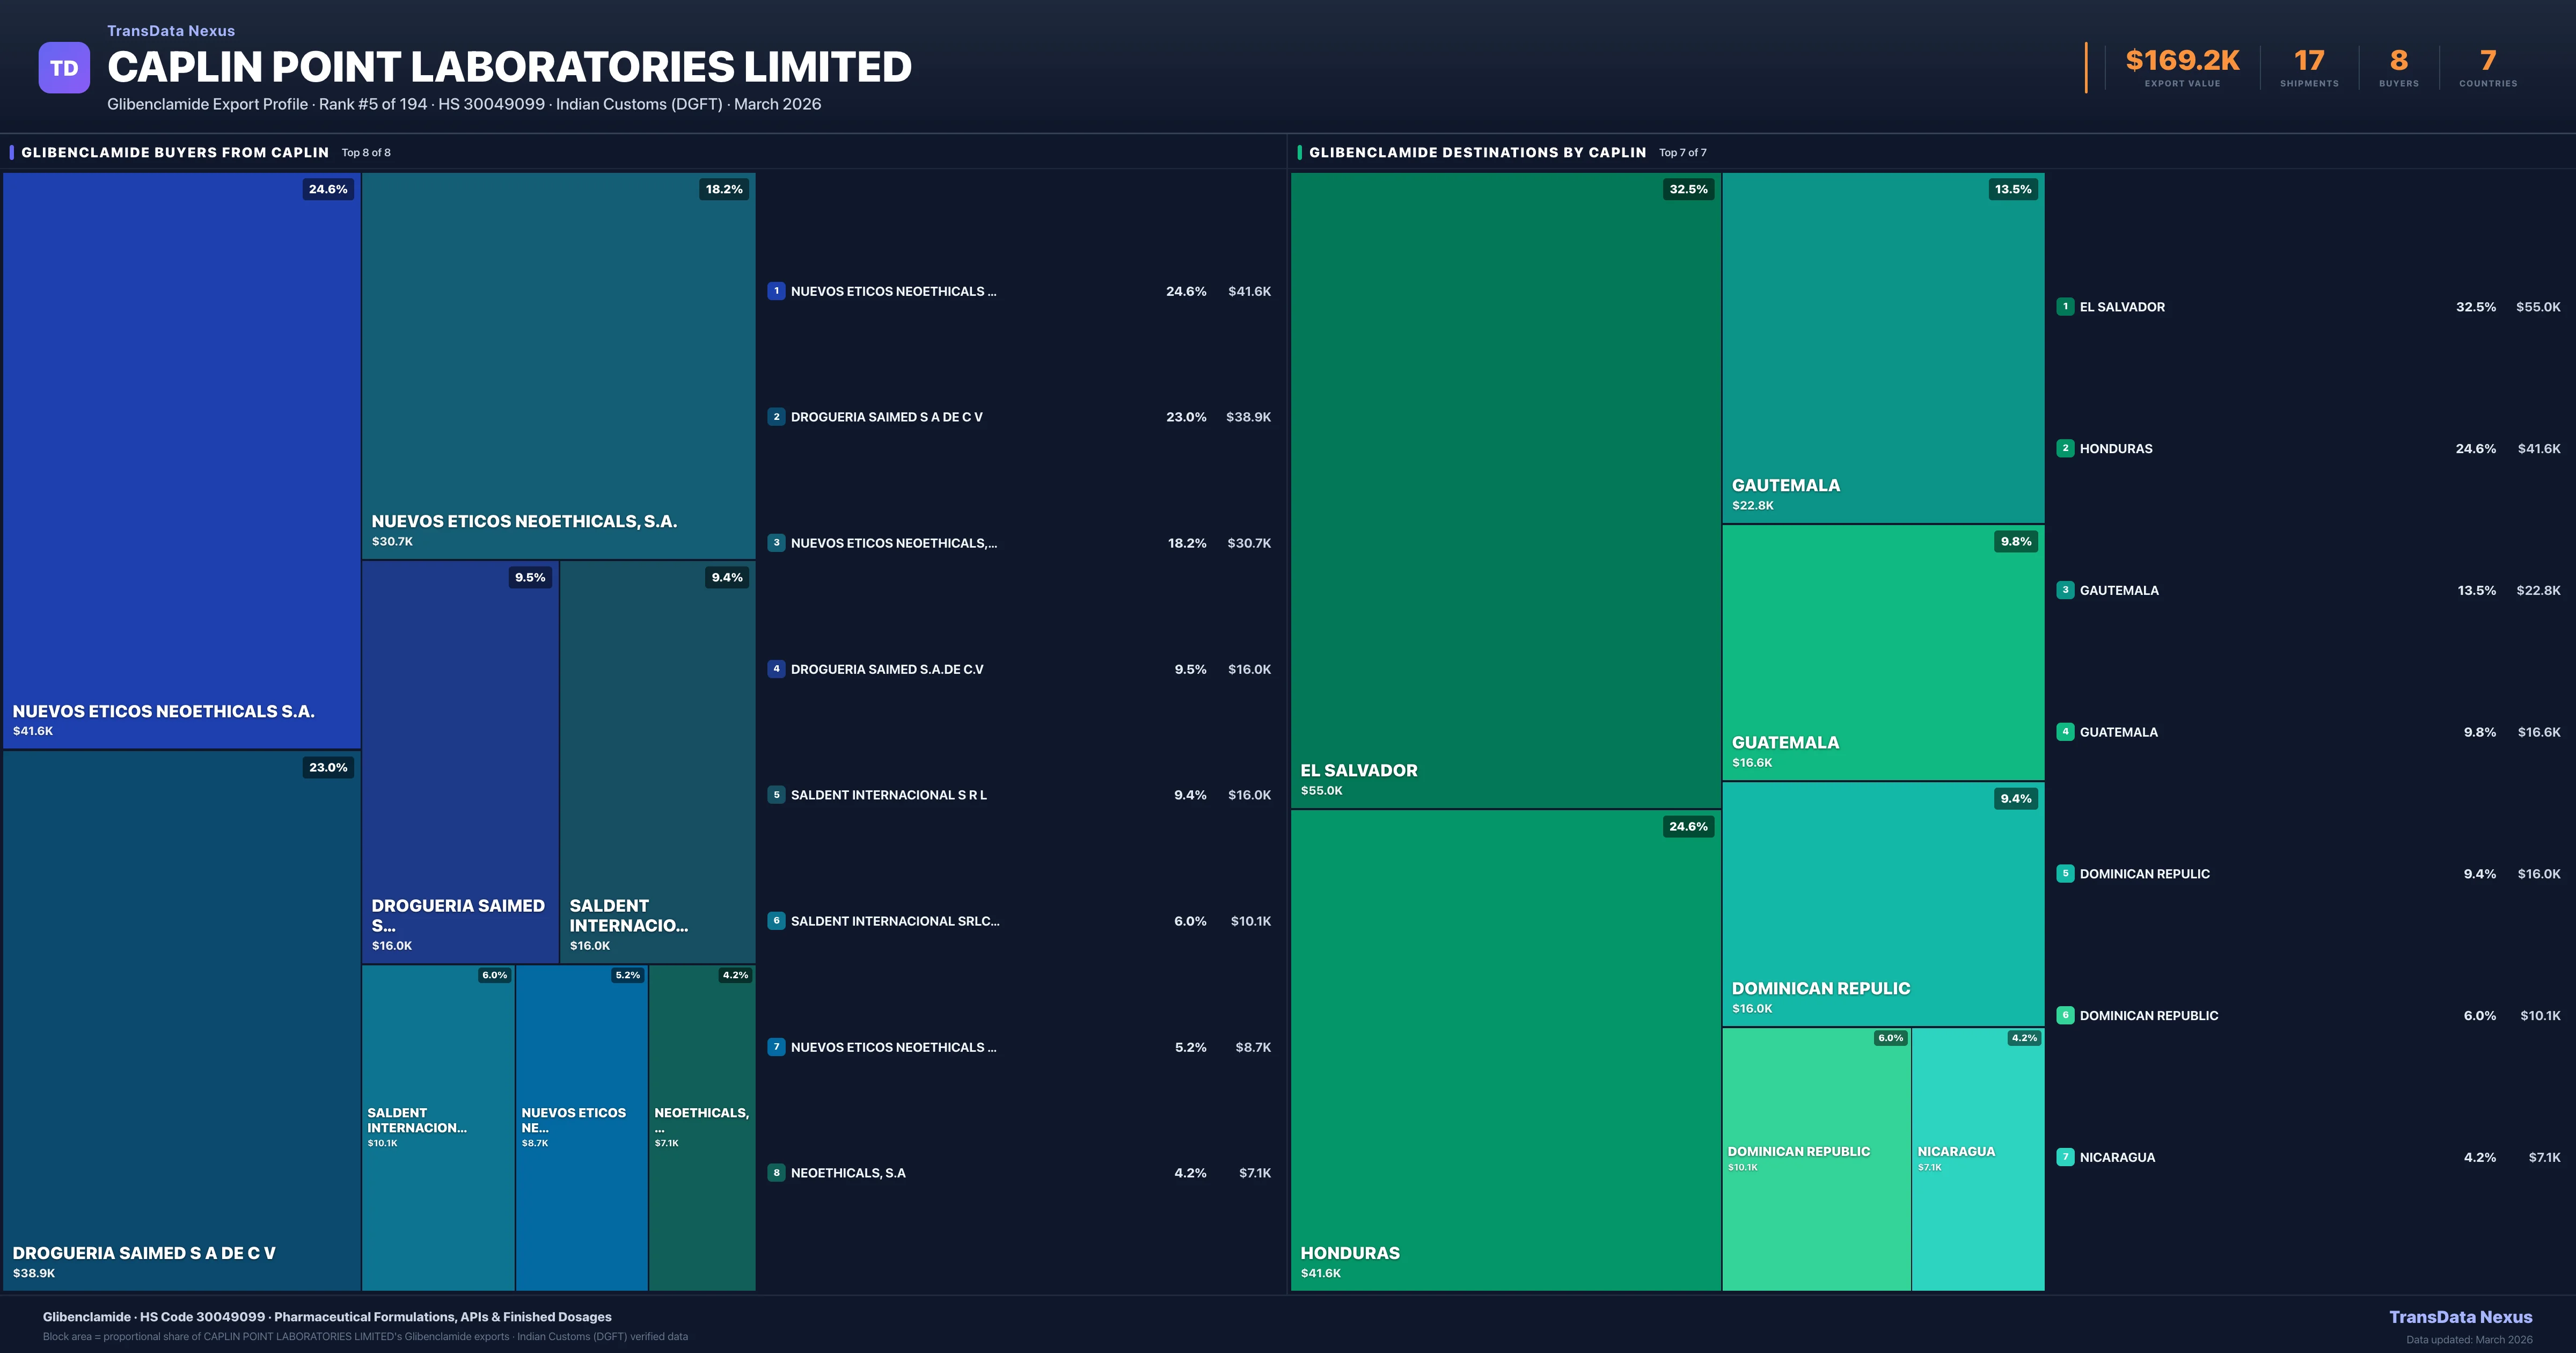Click the TransData Nexus footer brand link
2576x1353 pixels.
(2460, 1317)
